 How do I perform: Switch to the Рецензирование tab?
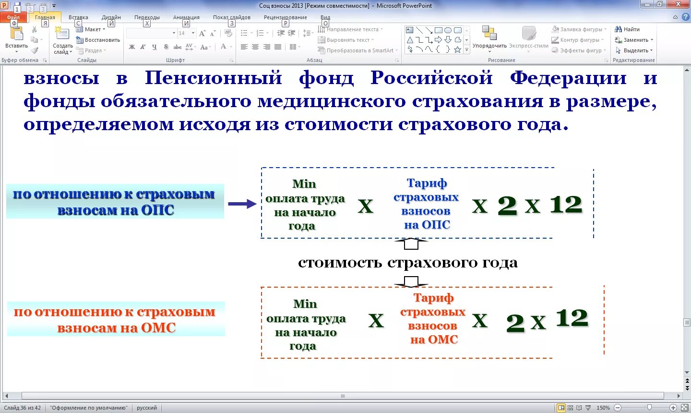coord(286,17)
